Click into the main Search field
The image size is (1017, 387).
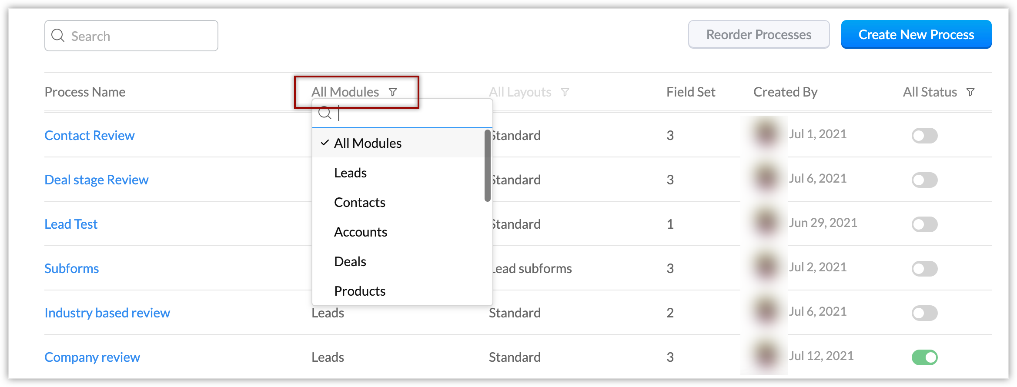click(139, 36)
